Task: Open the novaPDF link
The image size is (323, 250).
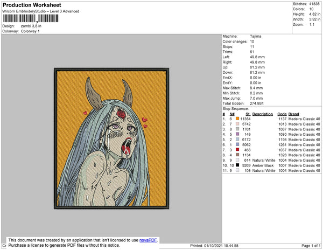Action: [x=148, y=240]
